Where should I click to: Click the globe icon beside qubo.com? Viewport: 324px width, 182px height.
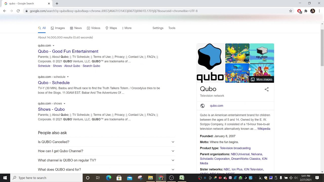point(202,106)
